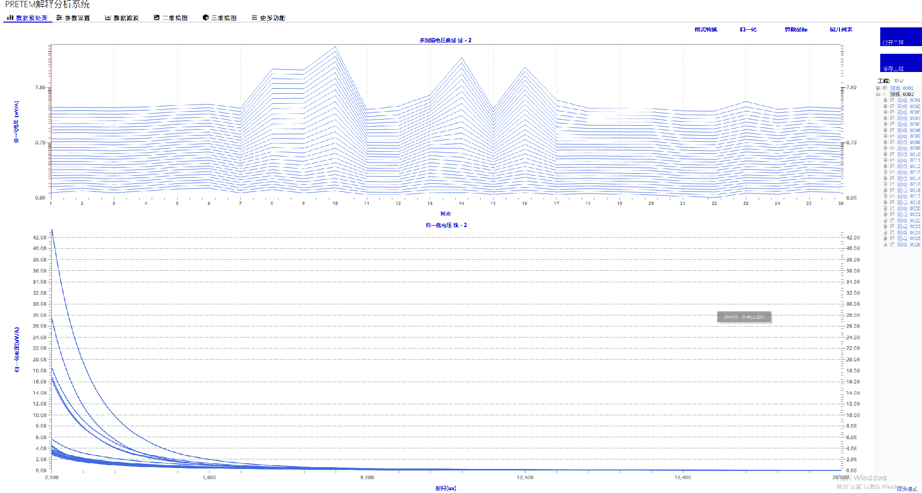Image resolution: width=922 pixels, height=493 pixels.
Task: Click the hamburger icon for 更多功能
Action: (254, 18)
